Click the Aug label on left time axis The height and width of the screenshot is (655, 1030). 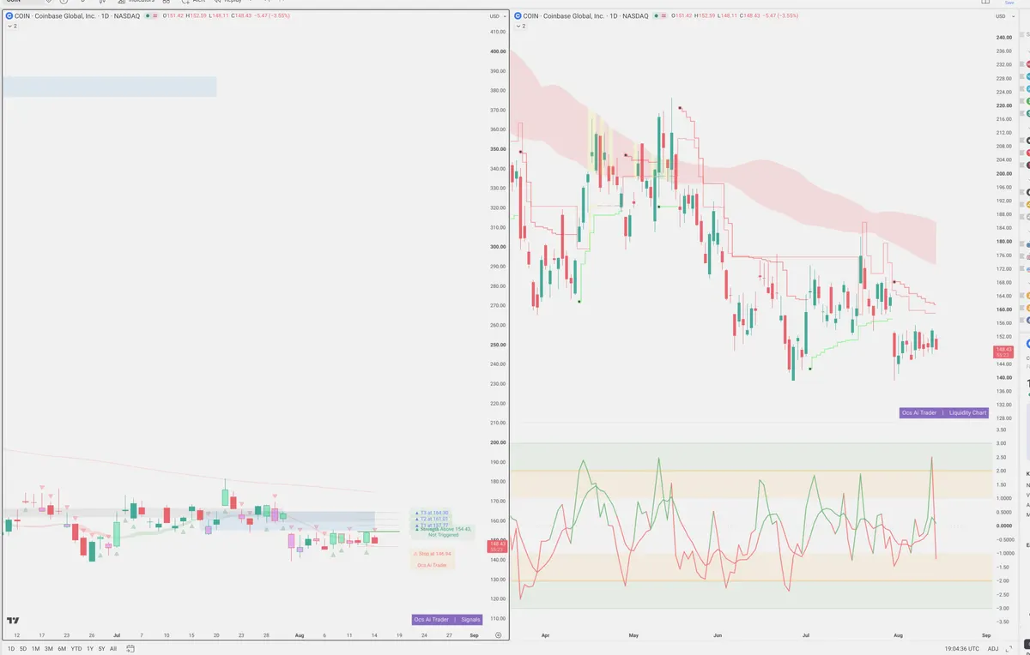(300, 635)
